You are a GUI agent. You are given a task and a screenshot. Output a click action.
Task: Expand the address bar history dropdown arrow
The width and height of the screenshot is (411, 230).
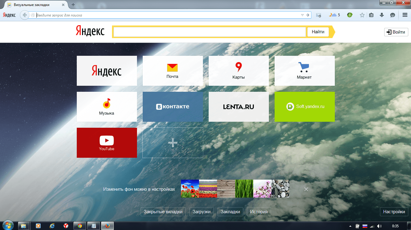pos(302,15)
